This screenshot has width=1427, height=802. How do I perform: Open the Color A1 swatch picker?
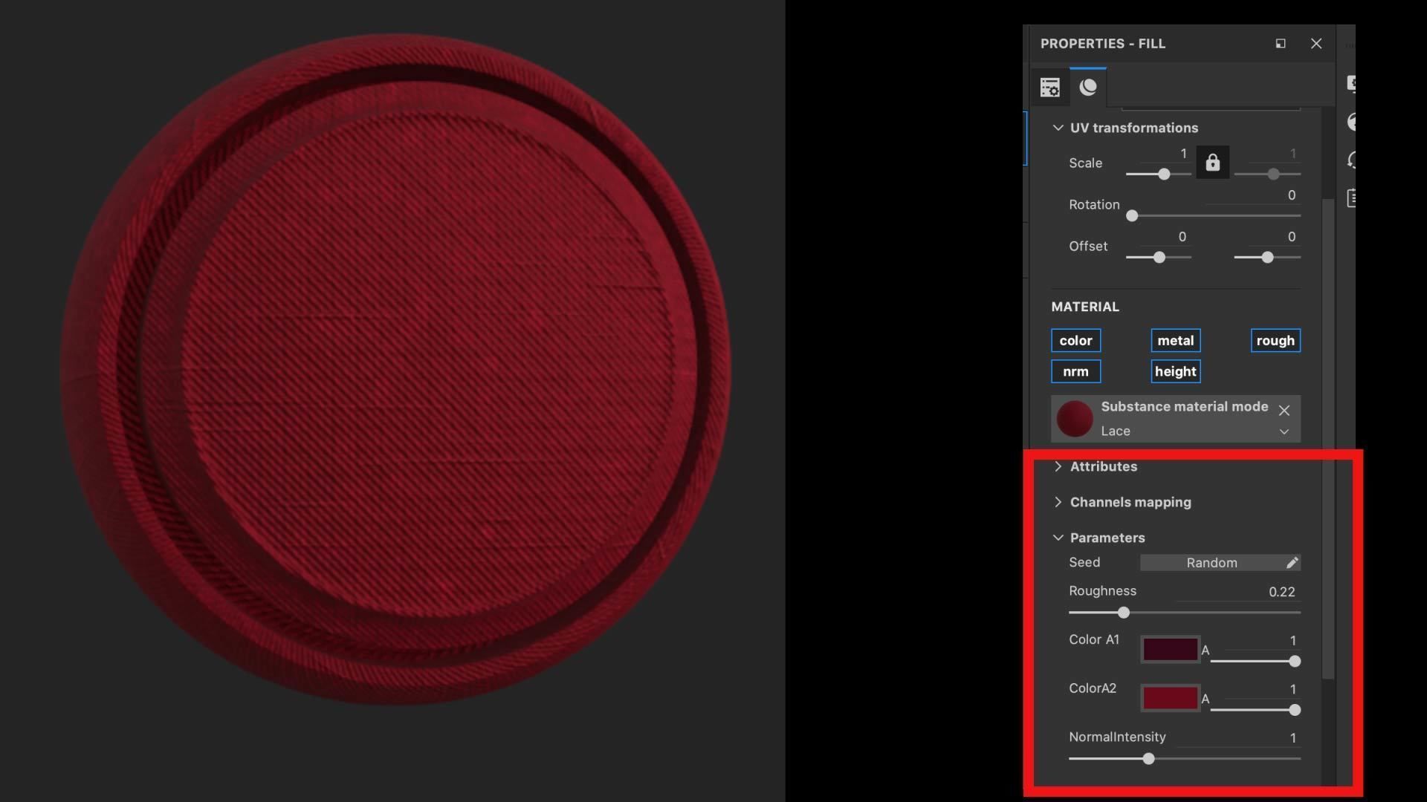tap(1170, 650)
